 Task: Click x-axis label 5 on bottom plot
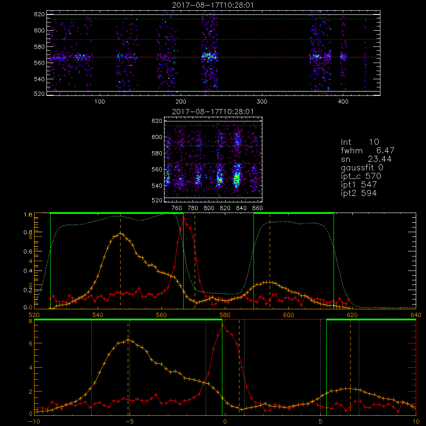click(x=320, y=422)
